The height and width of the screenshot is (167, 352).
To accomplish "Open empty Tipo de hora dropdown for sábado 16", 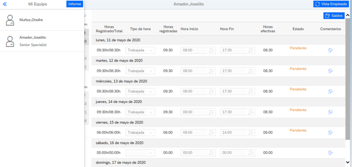I will pos(140,153).
